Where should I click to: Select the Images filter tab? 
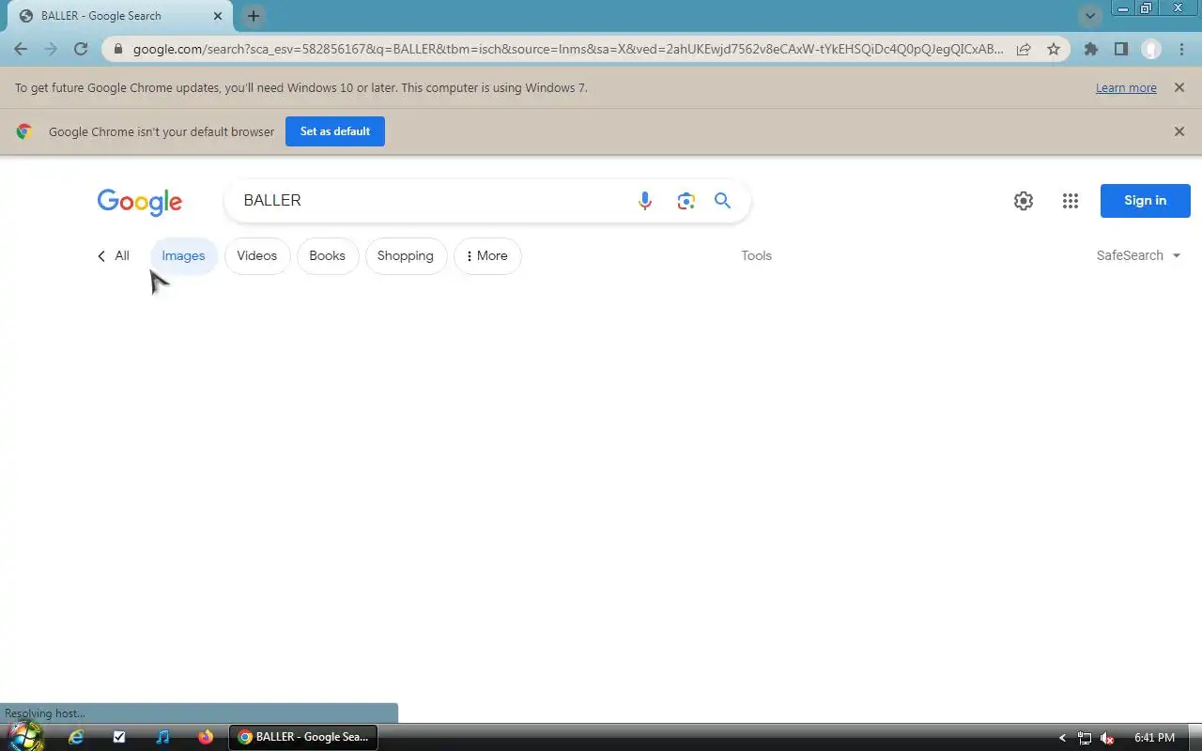[183, 255]
